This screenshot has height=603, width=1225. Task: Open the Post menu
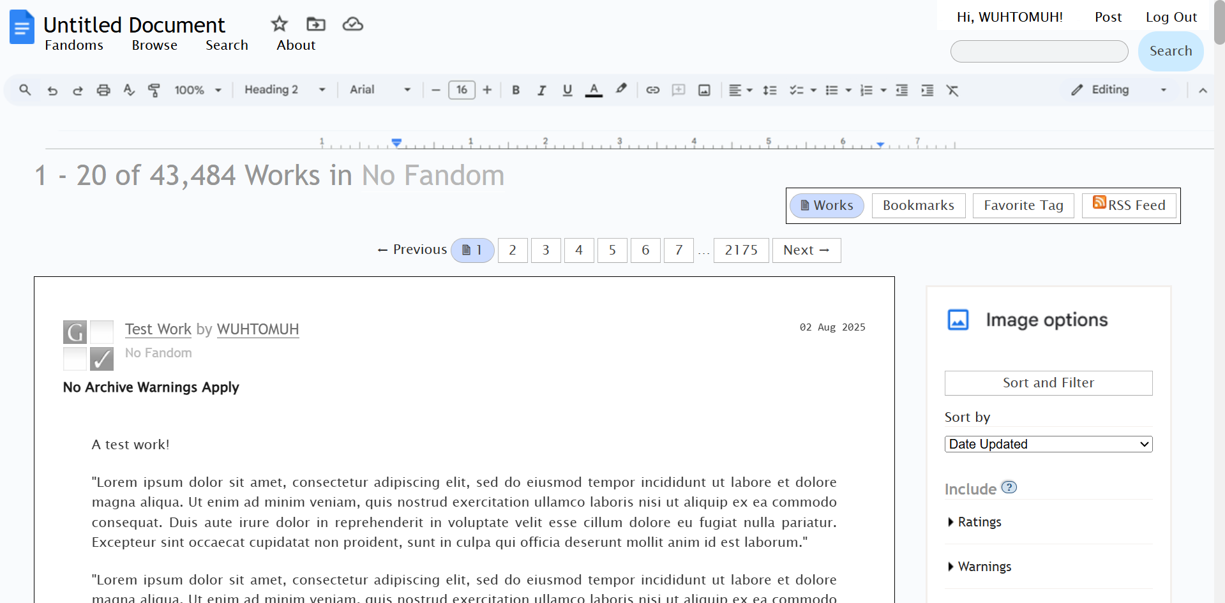pyautogui.click(x=1108, y=17)
